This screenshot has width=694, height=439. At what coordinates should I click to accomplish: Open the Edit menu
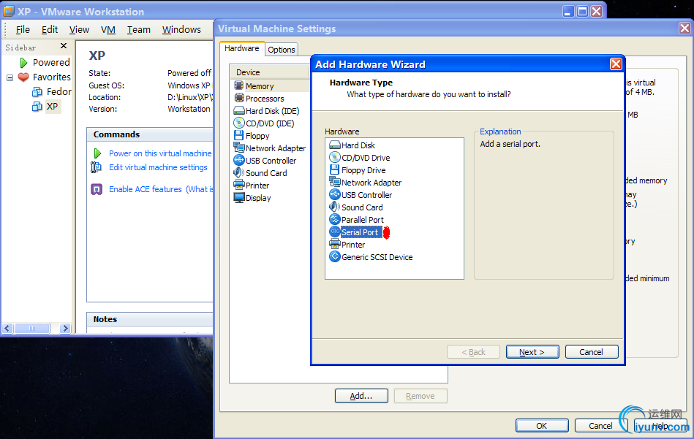pos(50,30)
